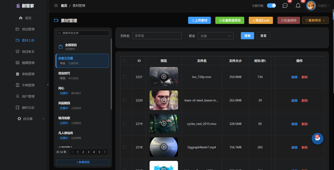Click the 剧管家 logo icon

coord(18,6)
